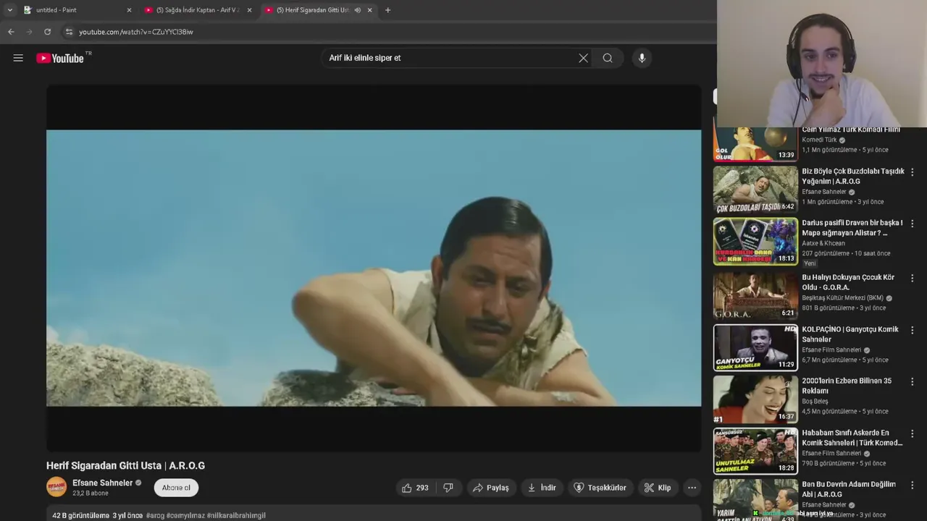The height and width of the screenshot is (521, 927).
Task: Open options for Ben Bu Devrin Adamı video
Action: (912, 485)
